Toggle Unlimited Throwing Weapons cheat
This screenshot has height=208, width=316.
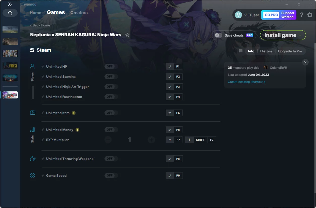coord(111,159)
